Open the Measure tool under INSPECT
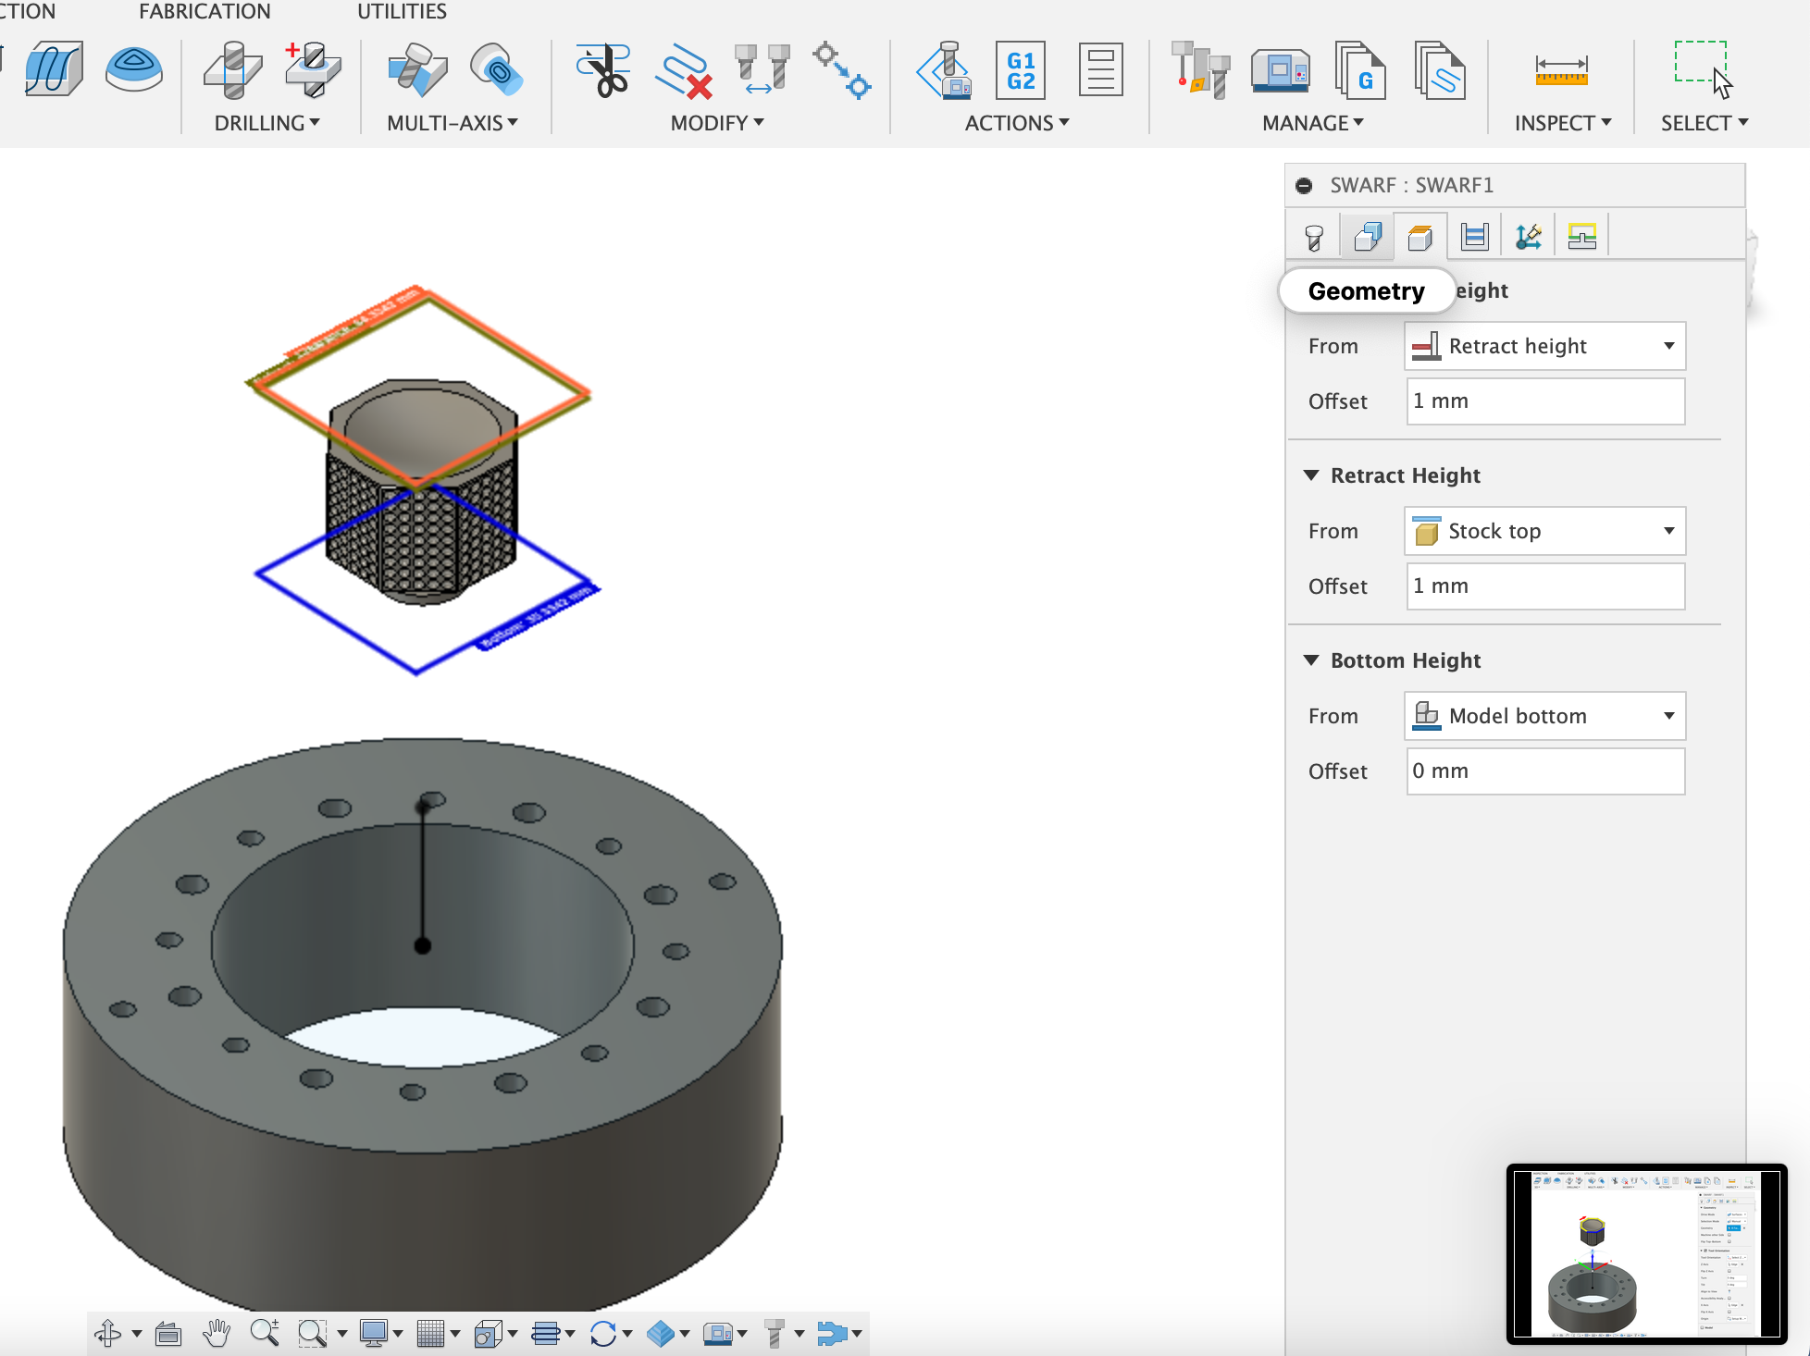Viewport: 1810px width, 1356px height. 1561,69
